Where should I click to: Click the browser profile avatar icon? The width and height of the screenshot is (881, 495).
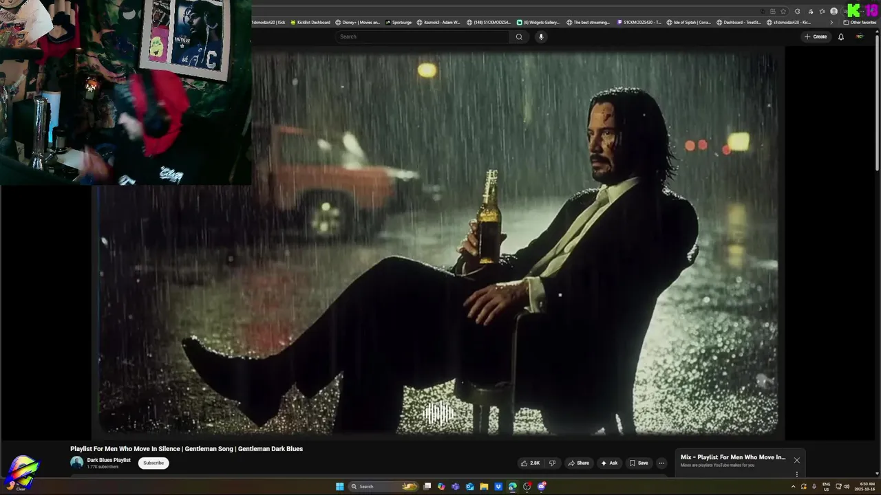834,11
